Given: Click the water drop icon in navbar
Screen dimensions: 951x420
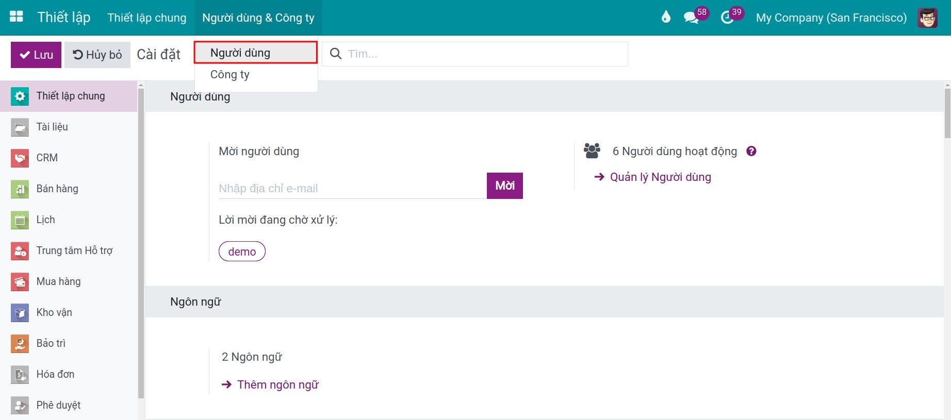Looking at the screenshot, I should pyautogui.click(x=666, y=17).
